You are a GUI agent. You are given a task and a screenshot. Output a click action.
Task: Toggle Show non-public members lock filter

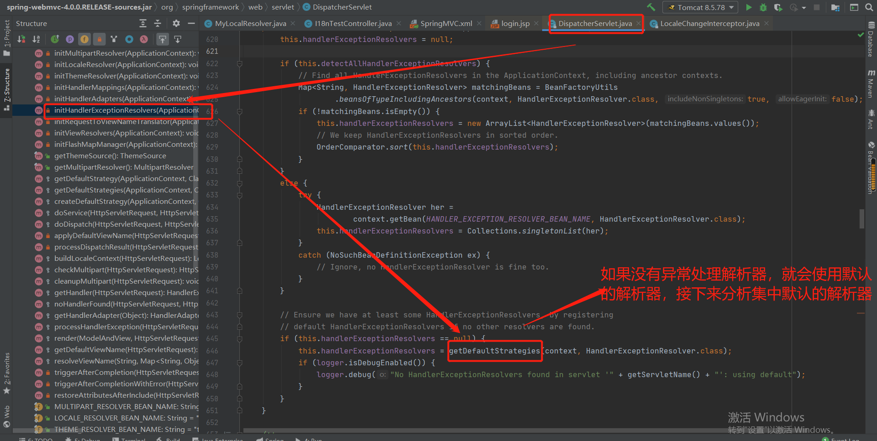[99, 39]
